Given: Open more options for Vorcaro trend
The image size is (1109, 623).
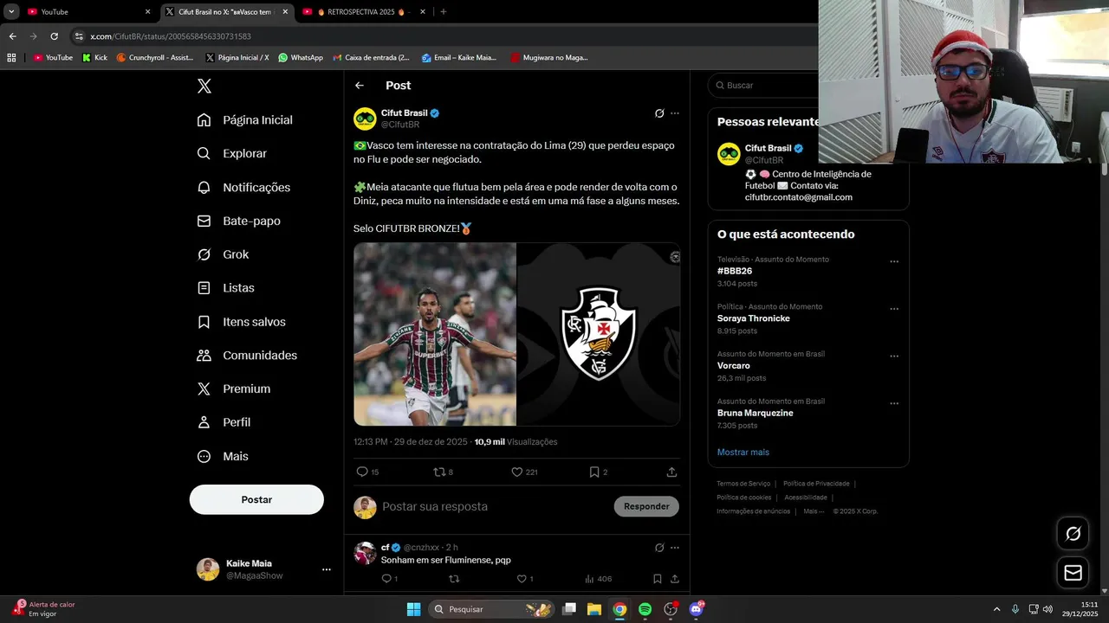Looking at the screenshot, I should [x=894, y=356].
